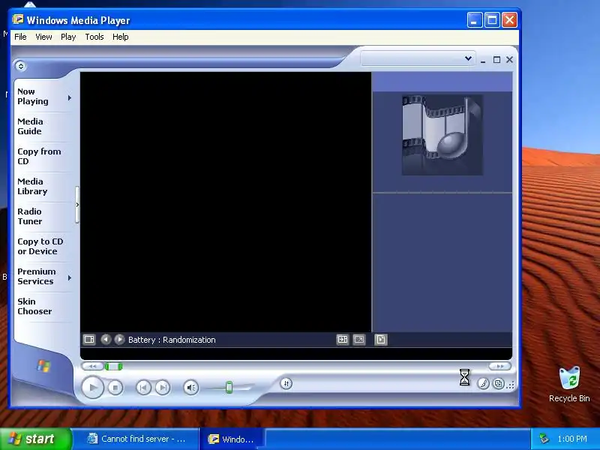Switch to skin mode icon
This screenshot has width=600, height=450.
(x=499, y=383)
